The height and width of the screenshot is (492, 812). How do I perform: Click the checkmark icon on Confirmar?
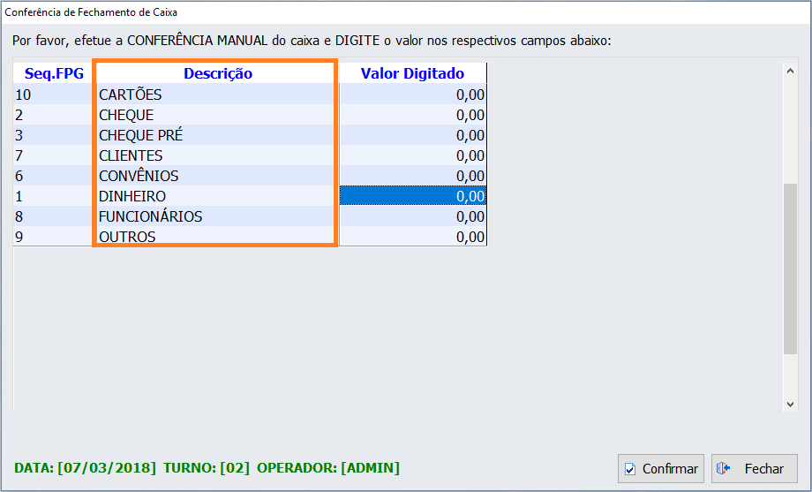point(630,469)
